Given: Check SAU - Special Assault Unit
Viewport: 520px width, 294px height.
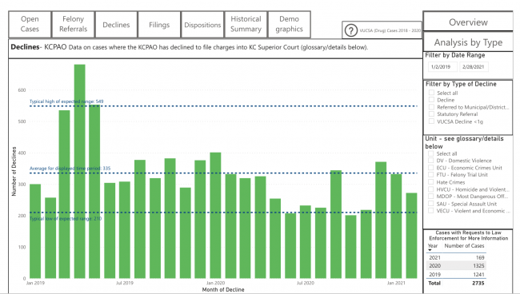Looking at the screenshot, I should 430,204.
